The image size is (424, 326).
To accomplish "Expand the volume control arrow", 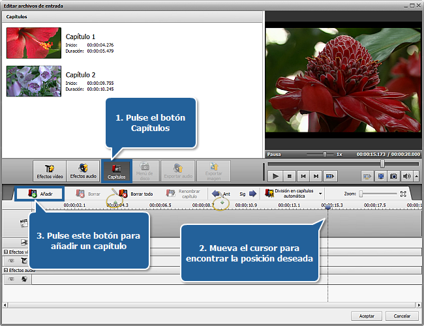I will click(x=416, y=176).
